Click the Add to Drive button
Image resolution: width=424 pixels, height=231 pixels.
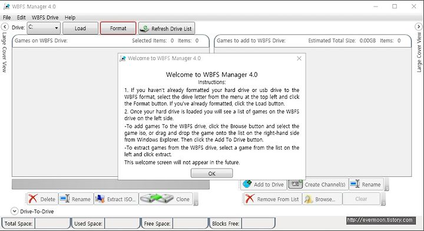pyautogui.click(x=264, y=184)
